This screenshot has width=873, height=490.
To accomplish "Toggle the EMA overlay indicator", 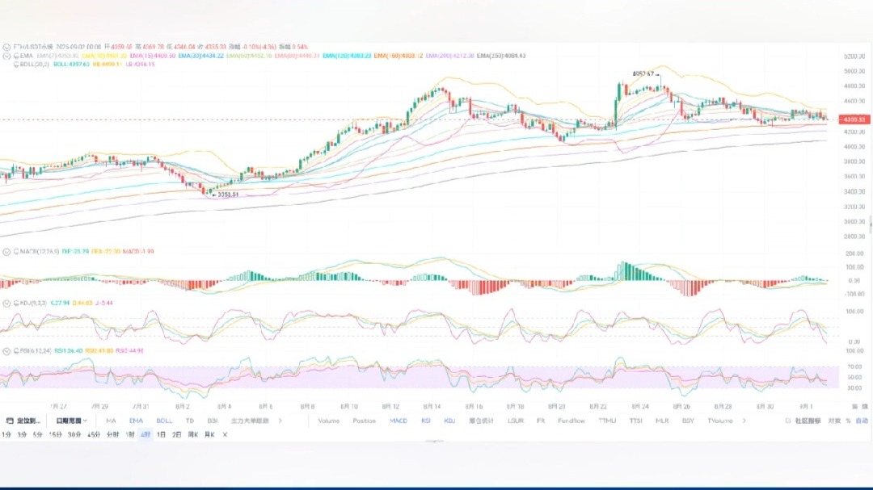I will tap(136, 421).
